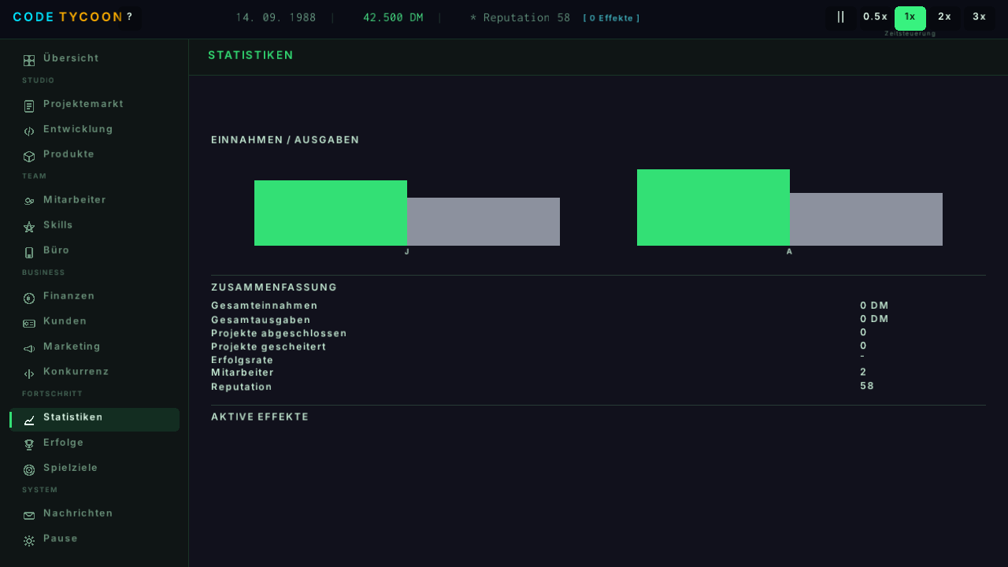1008x567 pixels.
Task: Click the Entwicklung code icon
Action: [29, 132]
